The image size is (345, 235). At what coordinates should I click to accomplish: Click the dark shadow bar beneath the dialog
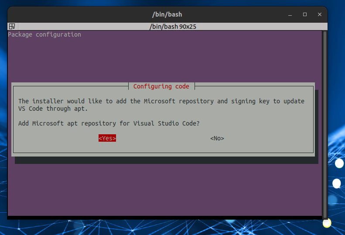pyautogui.click(x=166, y=160)
